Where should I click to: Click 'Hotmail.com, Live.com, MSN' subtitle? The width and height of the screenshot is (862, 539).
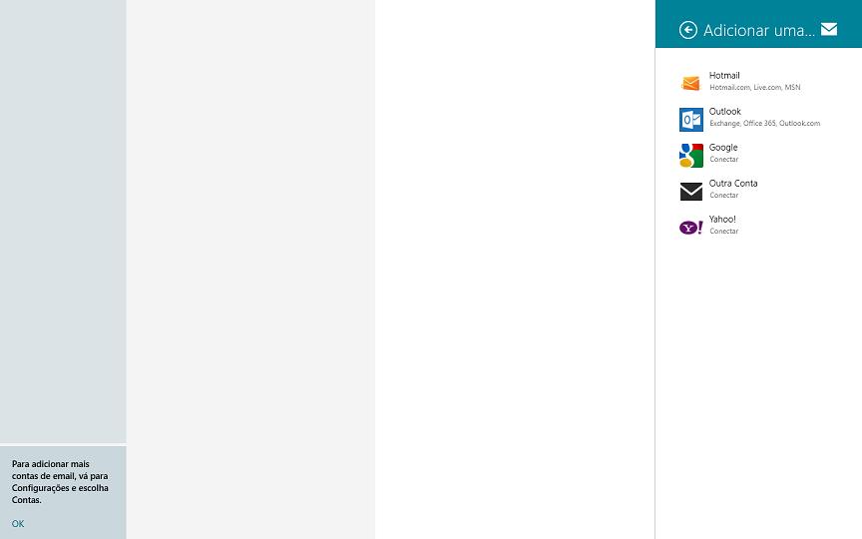[x=755, y=88]
